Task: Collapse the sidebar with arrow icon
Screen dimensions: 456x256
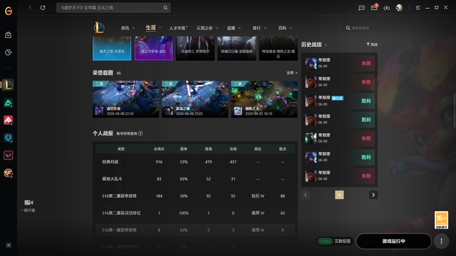Action: 9,245
